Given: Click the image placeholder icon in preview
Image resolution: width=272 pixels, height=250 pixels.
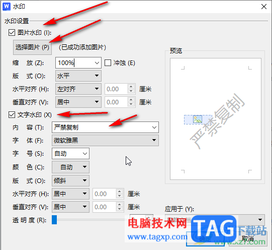Looking at the screenshot, I should point(198,119).
